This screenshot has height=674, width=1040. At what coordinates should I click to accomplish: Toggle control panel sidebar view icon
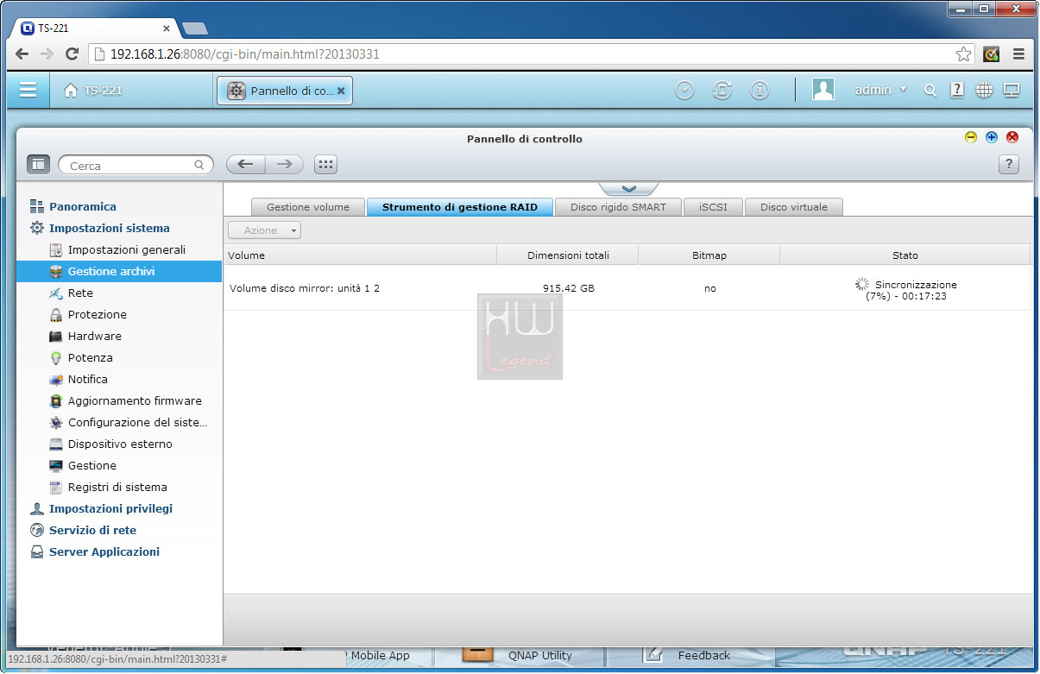click(x=38, y=165)
